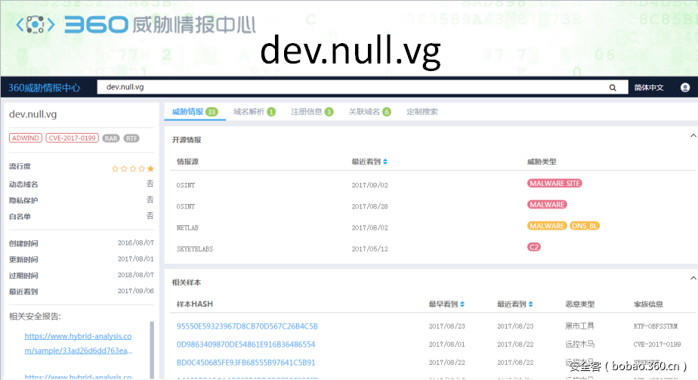The width and height of the screenshot is (698, 380).
Task: Select the CVE-2017-0199 family info cell
Action: 657,344
